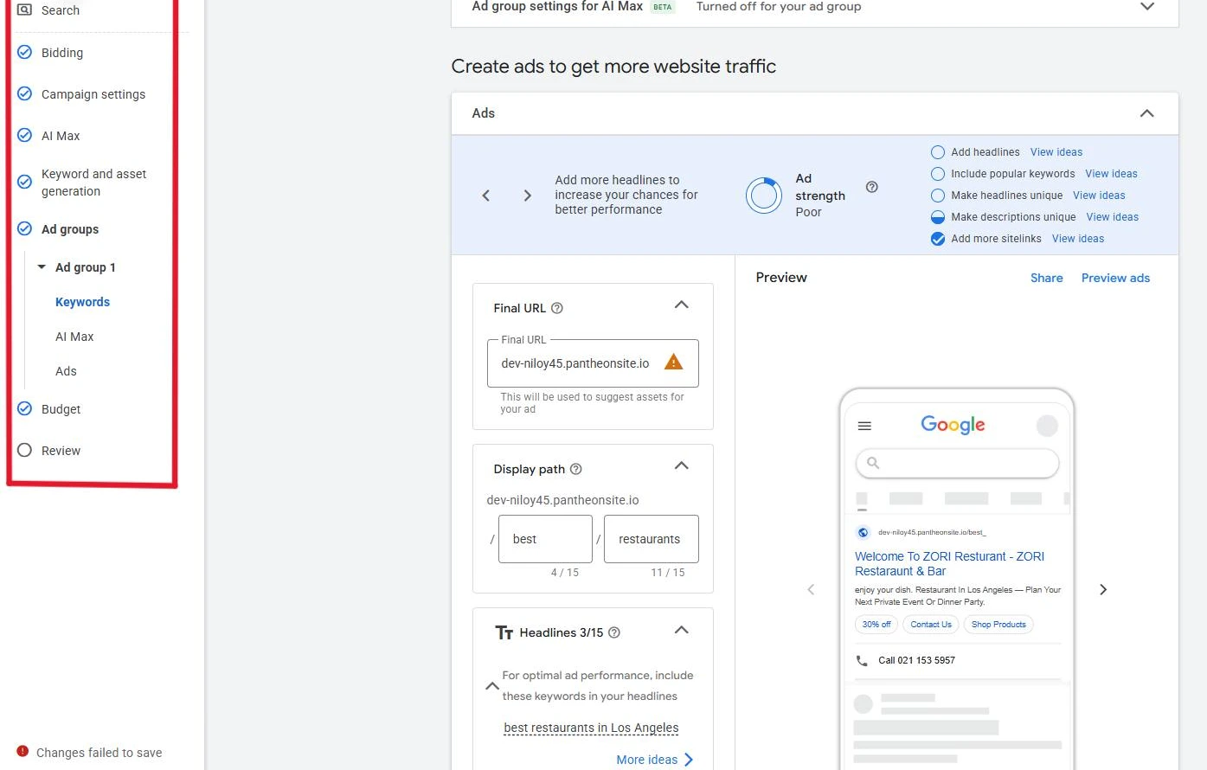Open the Budget step in sidebar
Viewport: 1207px width, 770px height.
coord(61,409)
